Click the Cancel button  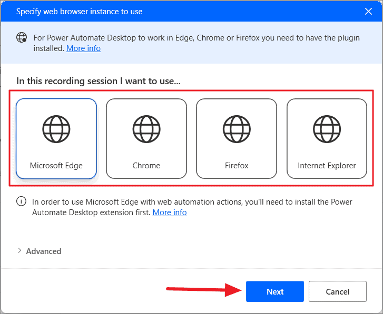tap(338, 291)
